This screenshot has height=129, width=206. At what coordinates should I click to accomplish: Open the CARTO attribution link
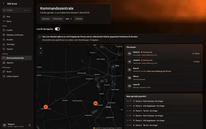(x=119, y=128)
